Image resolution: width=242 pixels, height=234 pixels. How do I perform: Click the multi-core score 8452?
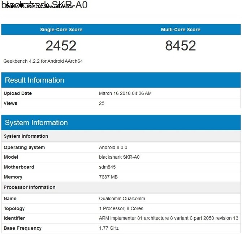[x=181, y=45]
